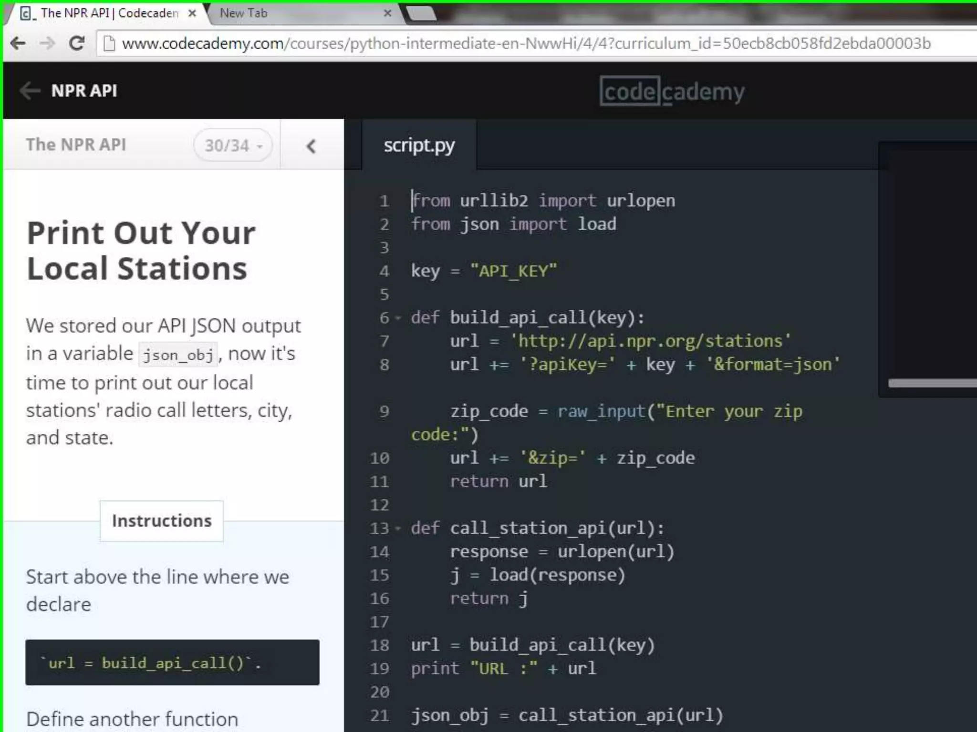Click the horizontal scrollbar in the output panel
Screen dimensions: 977x732
(932, 383)
